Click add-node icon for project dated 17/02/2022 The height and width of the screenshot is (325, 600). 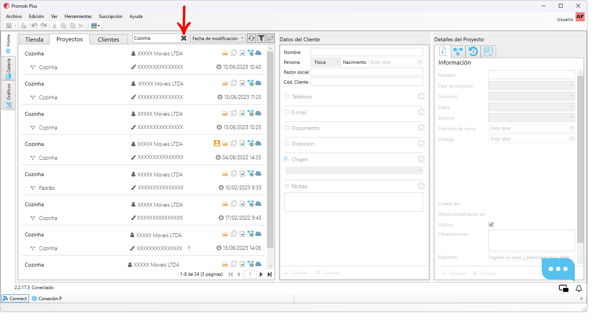[x=251, y=204]
